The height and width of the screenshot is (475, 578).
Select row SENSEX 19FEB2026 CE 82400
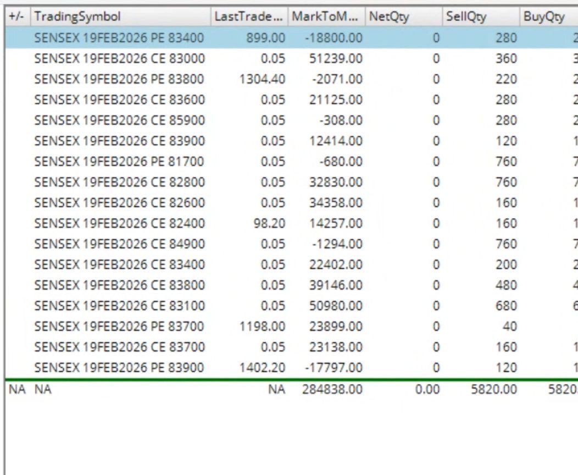292,224
